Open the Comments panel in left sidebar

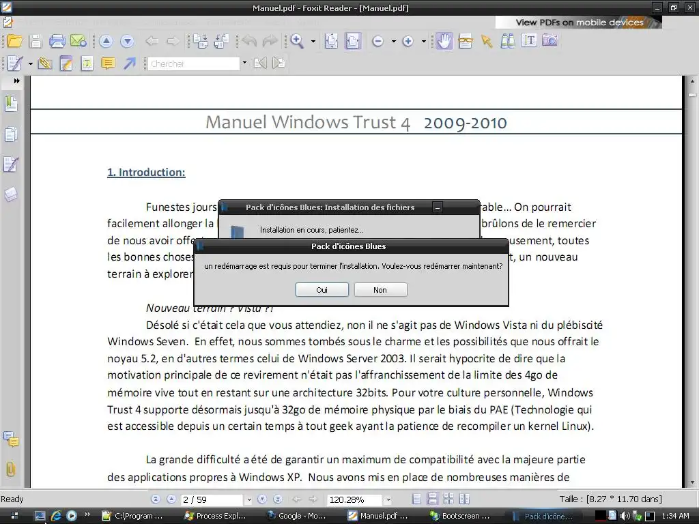point(11,439)
